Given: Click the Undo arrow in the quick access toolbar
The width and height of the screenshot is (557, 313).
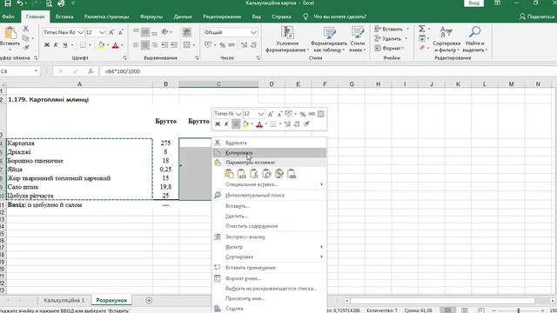Looking at the screenshot, I should click(x=20, y=3).
